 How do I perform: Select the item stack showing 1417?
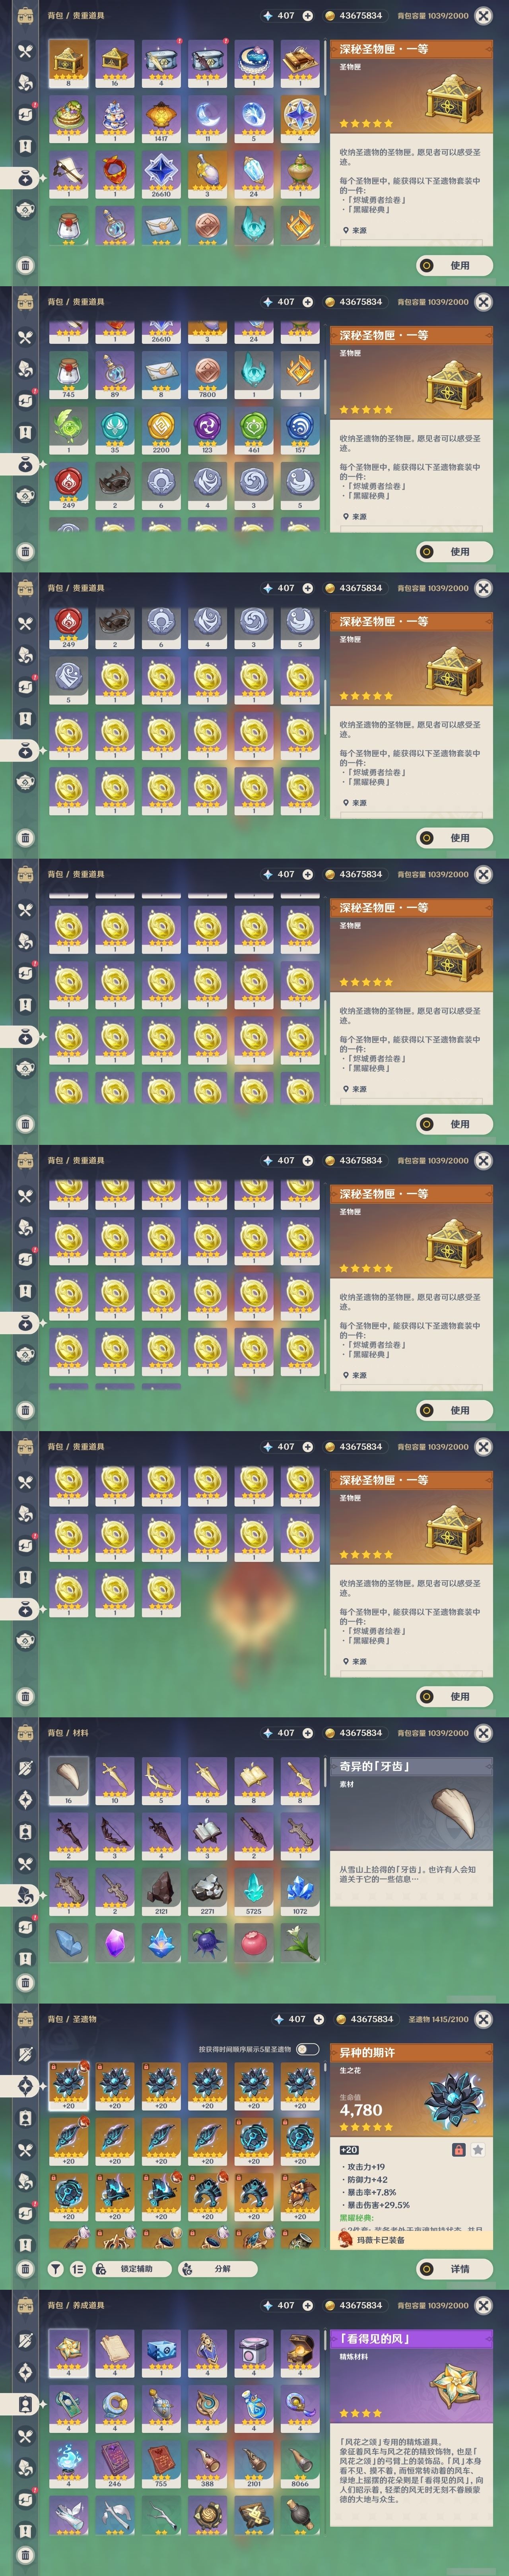(161, 118)
